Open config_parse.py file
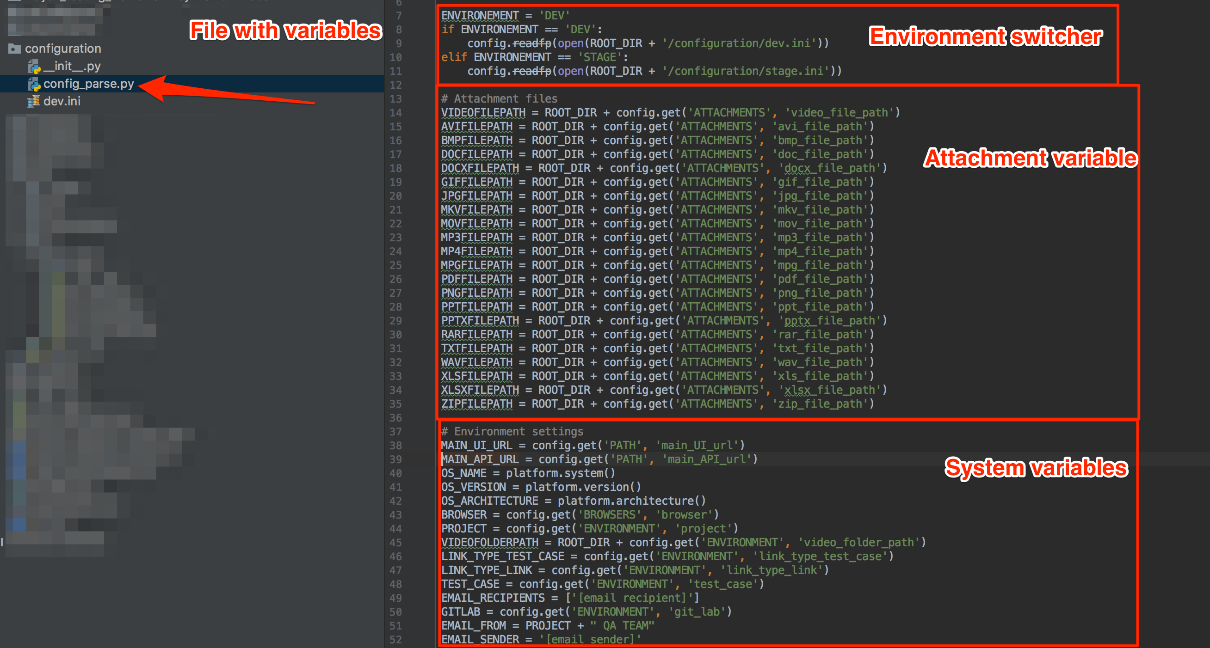Screen dimensions: 1210x648 (89, 84)
